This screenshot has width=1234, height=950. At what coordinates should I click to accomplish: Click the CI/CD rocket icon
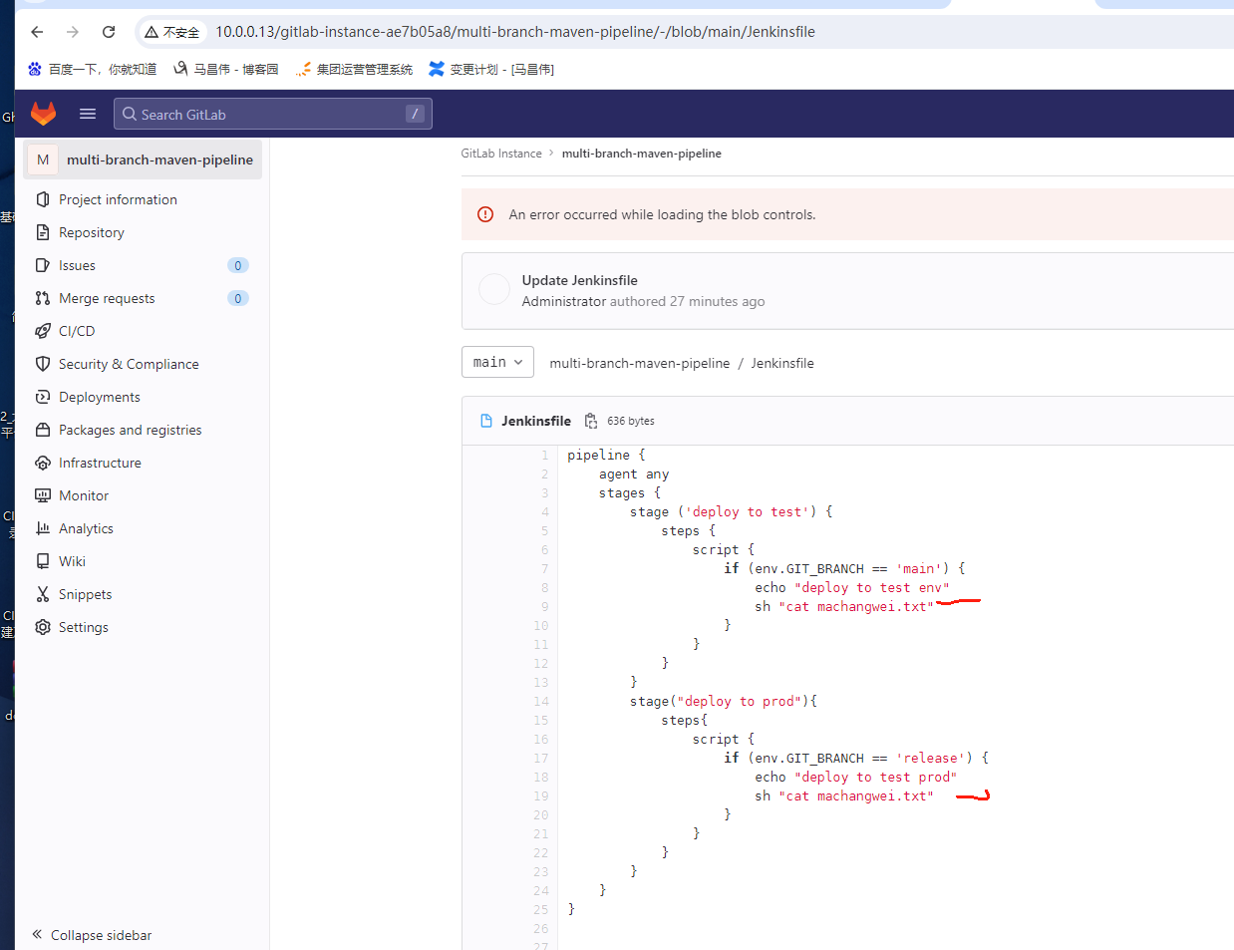(x=43, y=331)
